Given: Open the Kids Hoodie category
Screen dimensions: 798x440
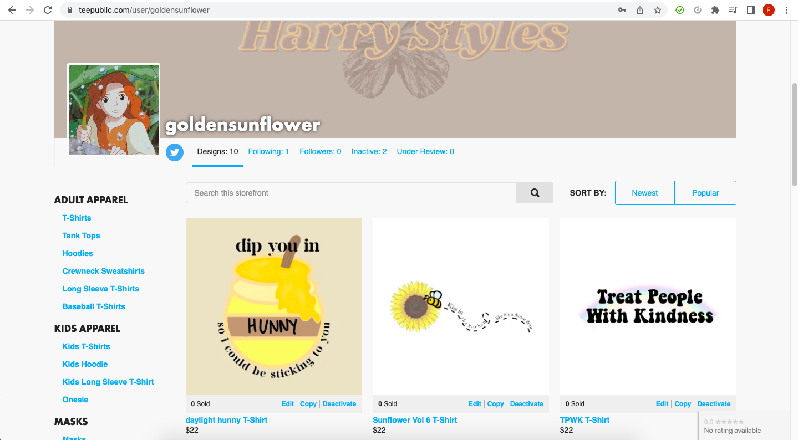Looking at the screenshot, I should pyautogui.click(x=85, y=364).
